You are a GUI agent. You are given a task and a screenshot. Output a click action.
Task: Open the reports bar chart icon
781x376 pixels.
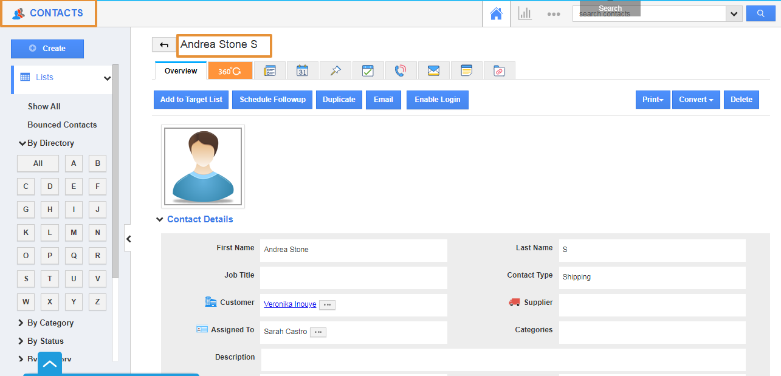525,14
